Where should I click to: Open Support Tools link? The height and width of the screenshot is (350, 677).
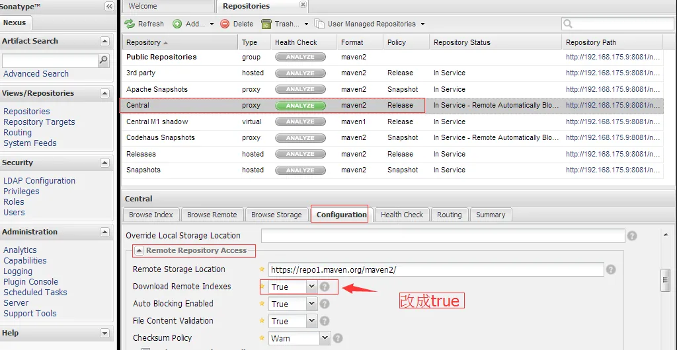coord(30,314)
